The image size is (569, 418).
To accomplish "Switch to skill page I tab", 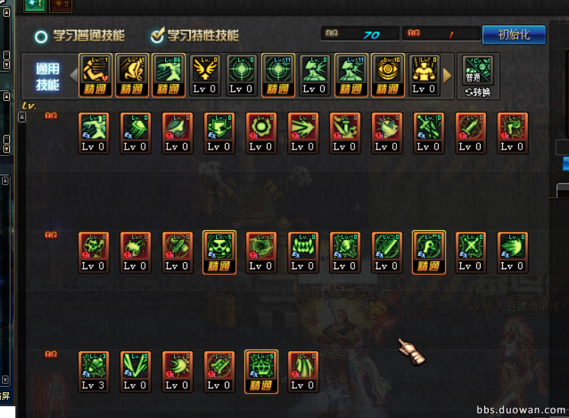I will tap(35, 5).
